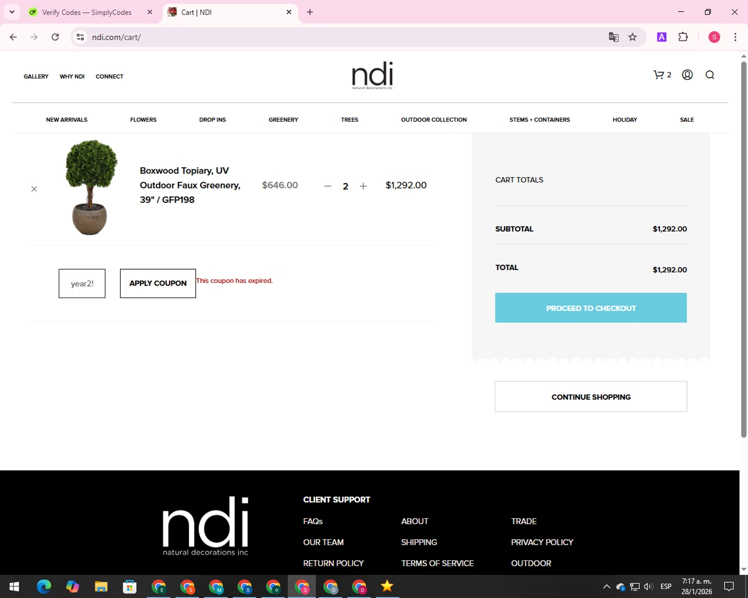
Task: Open the tab search dropdown arrow
Action: click(x=12, y=12)
